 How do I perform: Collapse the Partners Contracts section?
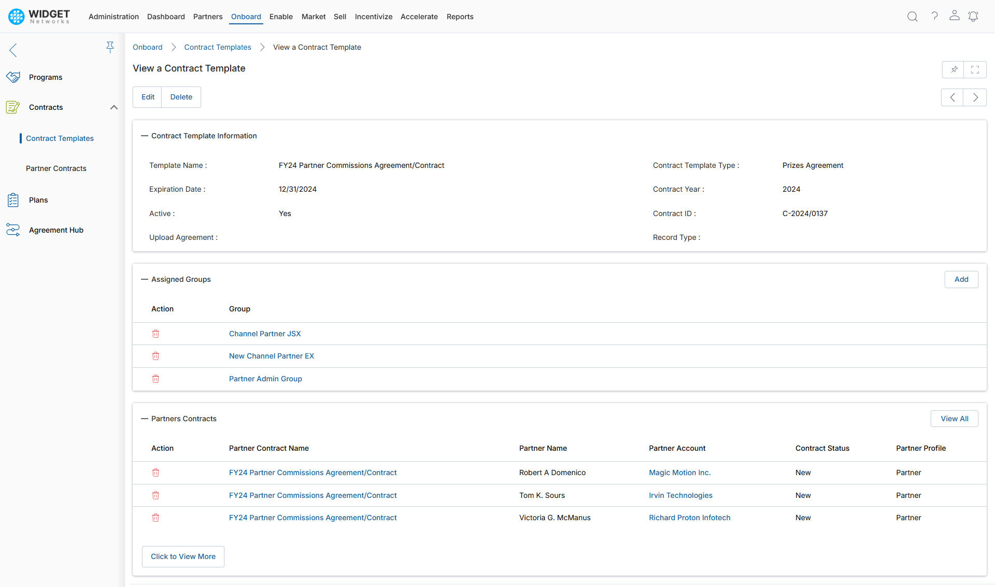145,419
